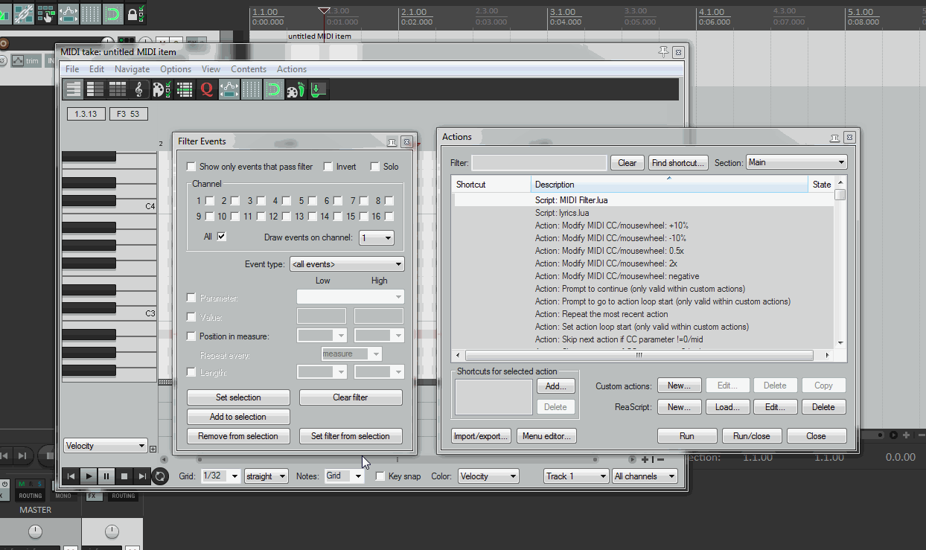Viewport: 926px width, 550px height.
Task: Open the event list view icon
Action: click(x=184, y=89)
